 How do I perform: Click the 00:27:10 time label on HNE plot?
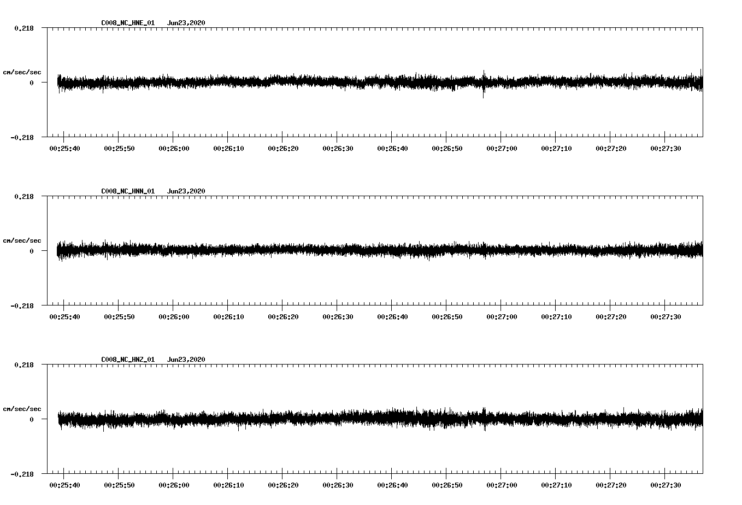pyautogui.click(x=556, y=149)
